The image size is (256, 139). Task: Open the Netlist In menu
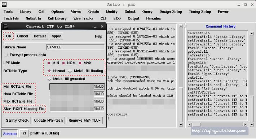click(33, 18)
